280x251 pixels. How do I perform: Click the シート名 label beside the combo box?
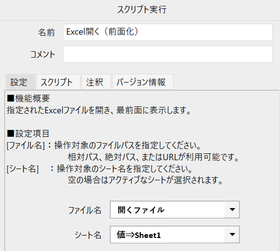(88, 235)
